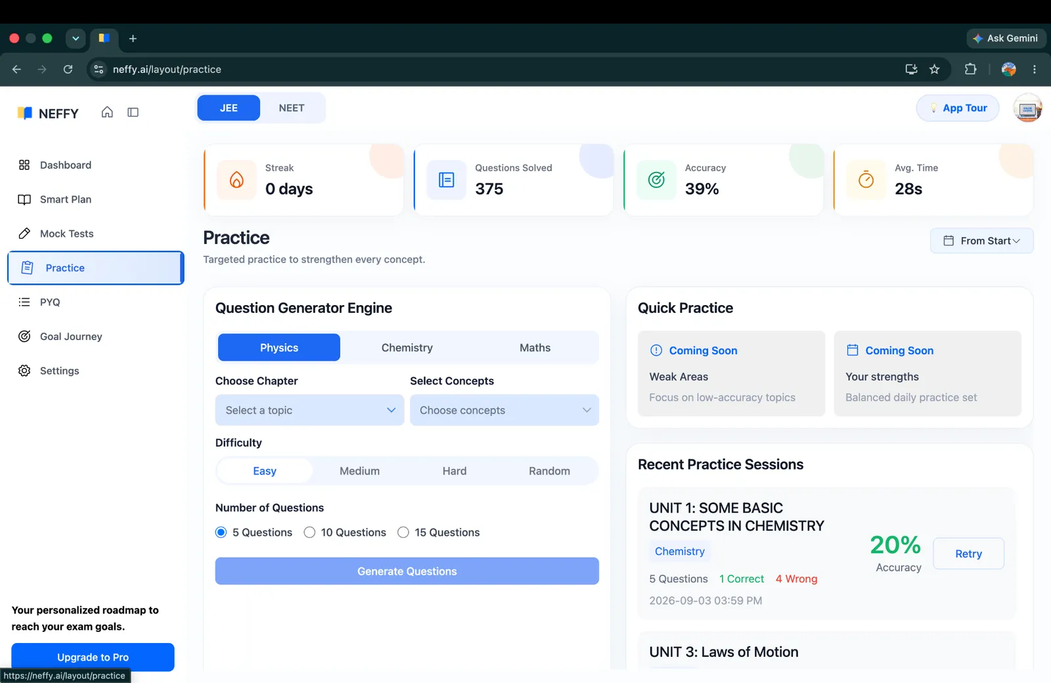
Task: Switch subject to Maths tab
Action: coord(535,348)
